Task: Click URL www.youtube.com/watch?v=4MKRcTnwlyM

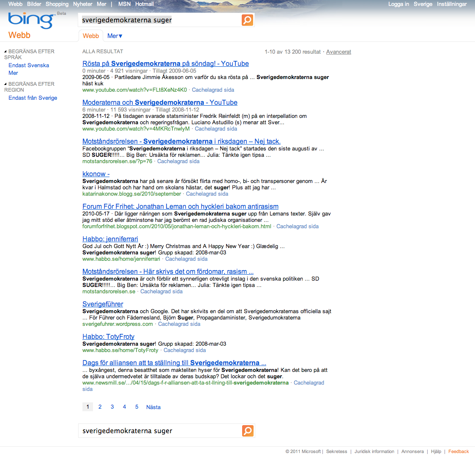Action: [136, 129]
